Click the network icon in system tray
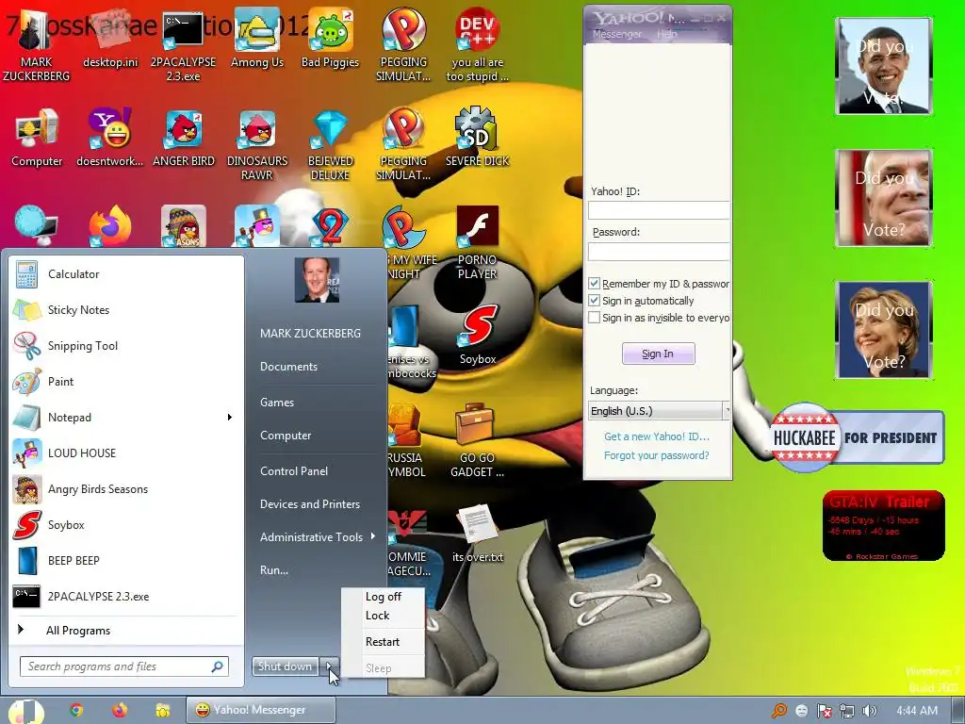Screen dimensions: 965x724 [x=847, y=711]
